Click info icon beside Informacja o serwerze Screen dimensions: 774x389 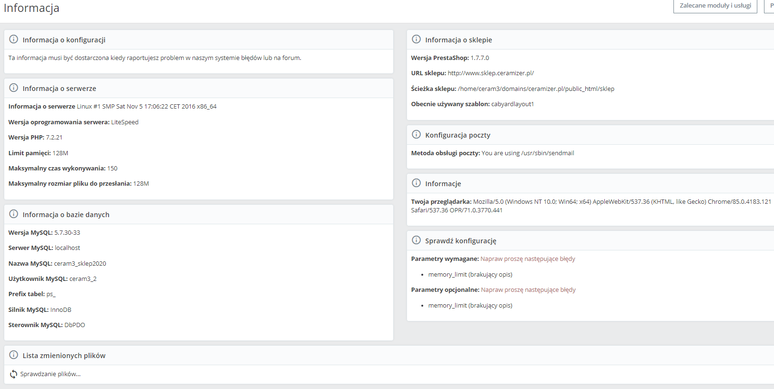click(14, 88)
